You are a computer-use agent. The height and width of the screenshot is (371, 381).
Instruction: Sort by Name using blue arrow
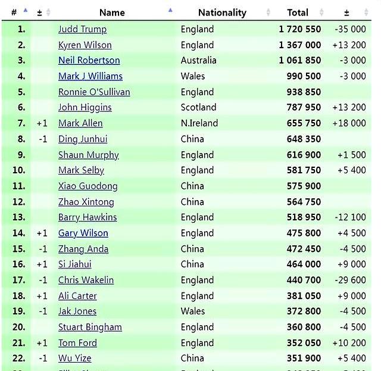click(171, 10)
